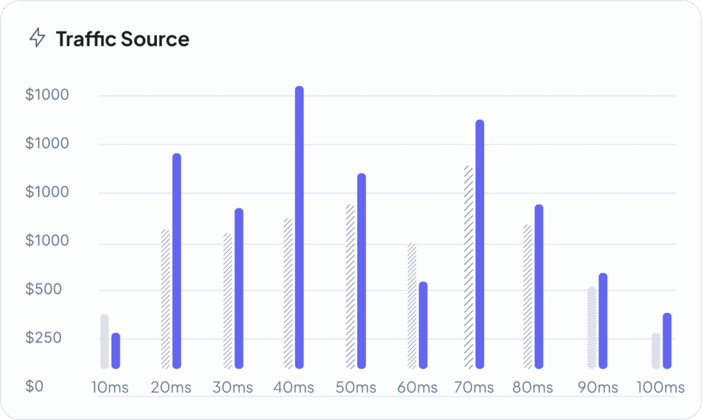This screenshot has width=702, height=420.
Task: Click the striped bar at 60ms
Action: [x=411, y=305]
